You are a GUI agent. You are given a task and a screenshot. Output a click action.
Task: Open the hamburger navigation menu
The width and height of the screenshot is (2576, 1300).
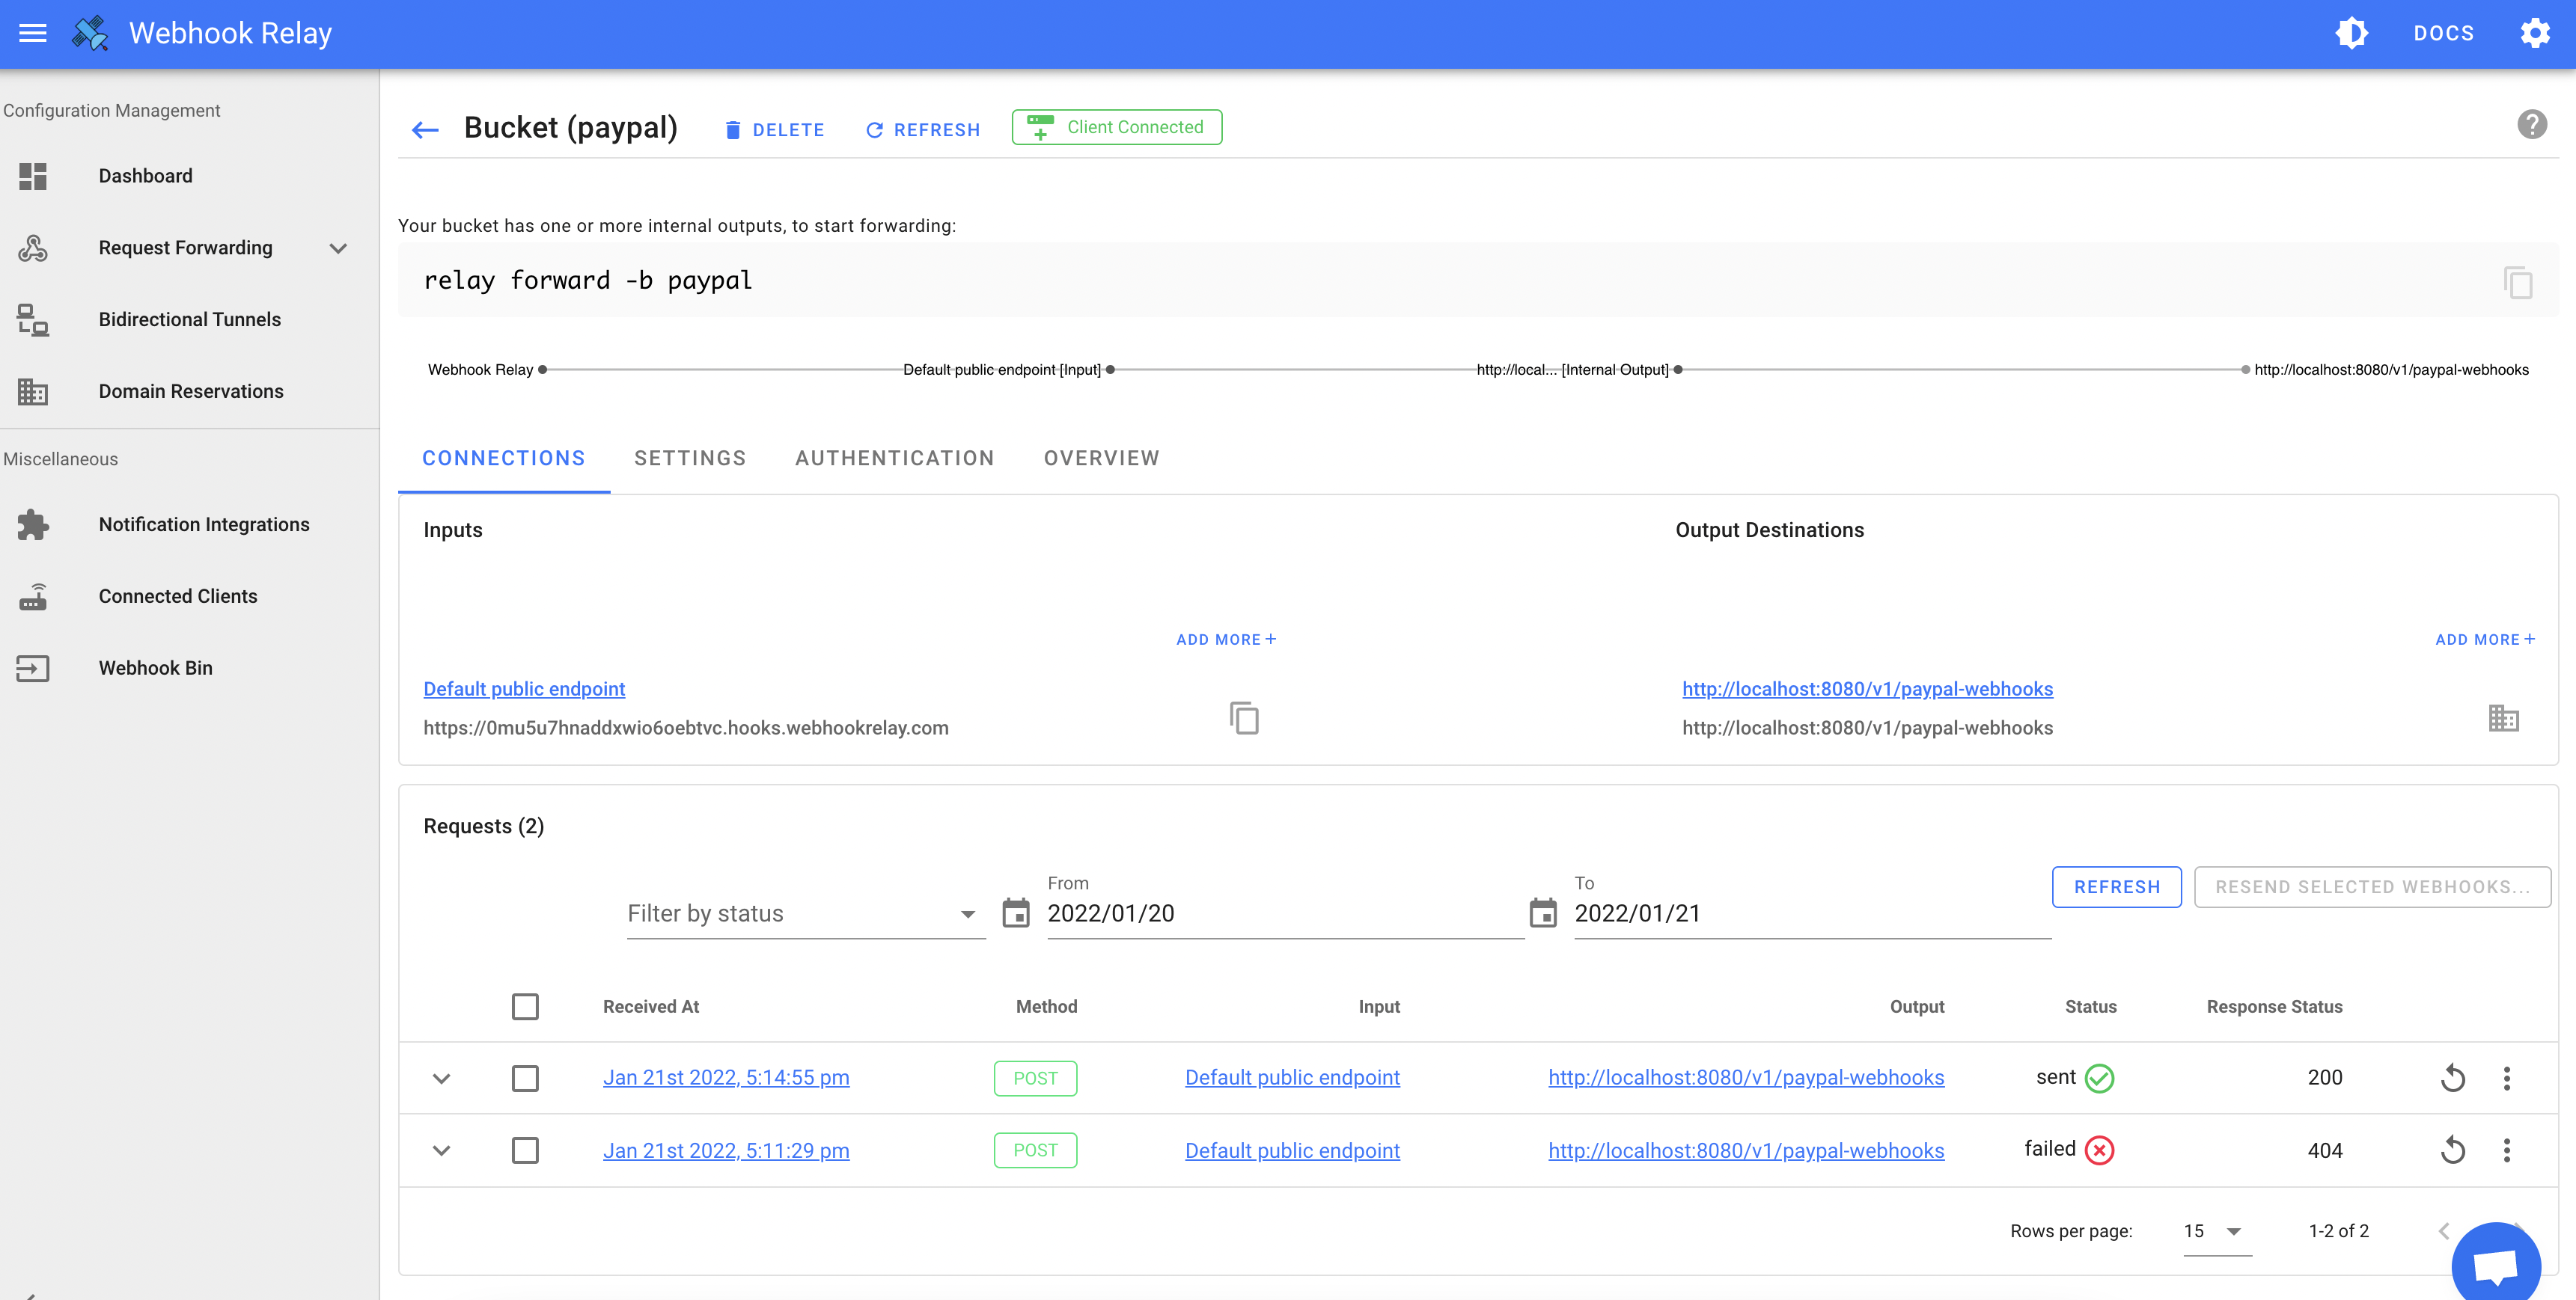[32, 33]
